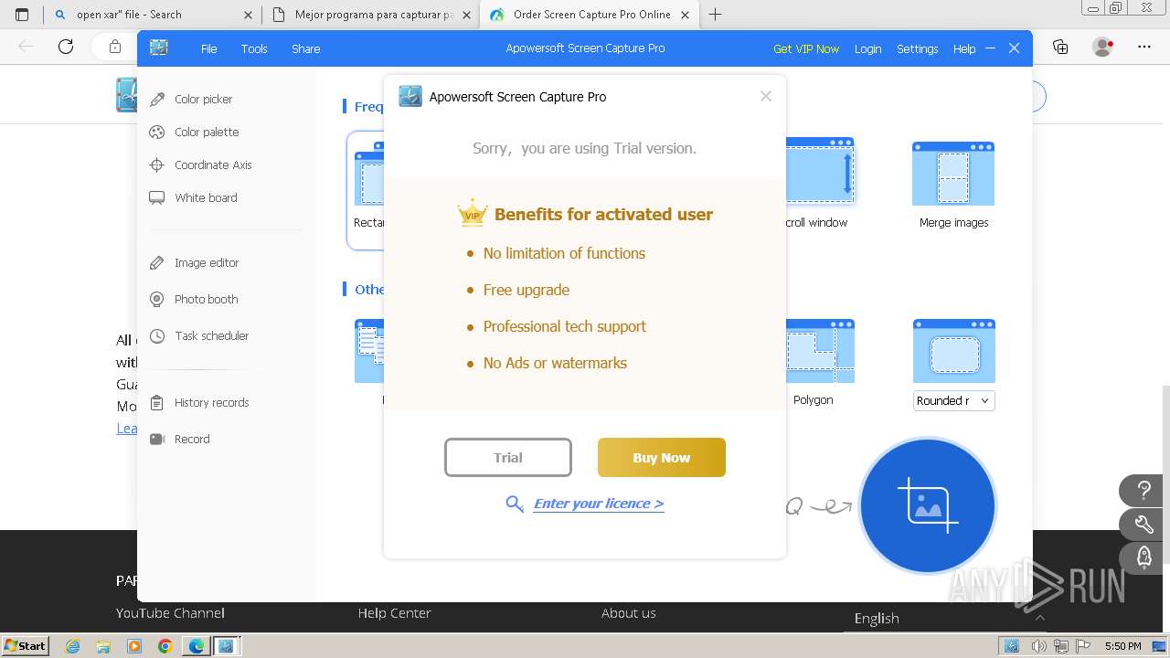Open the Settings menu
Viewport: 1170px width, 658px height.
tap(917, 48)
